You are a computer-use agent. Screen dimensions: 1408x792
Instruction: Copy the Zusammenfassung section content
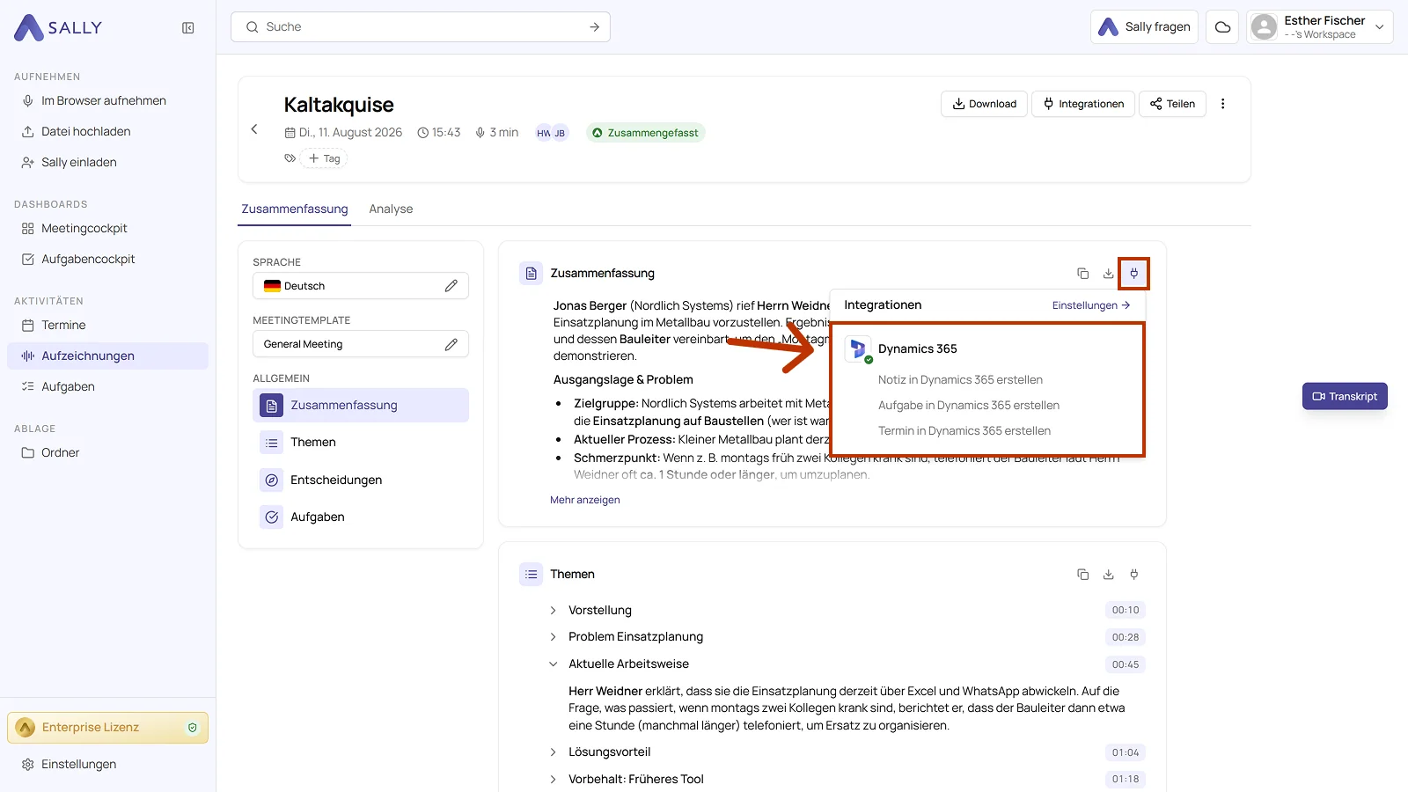1082,274
